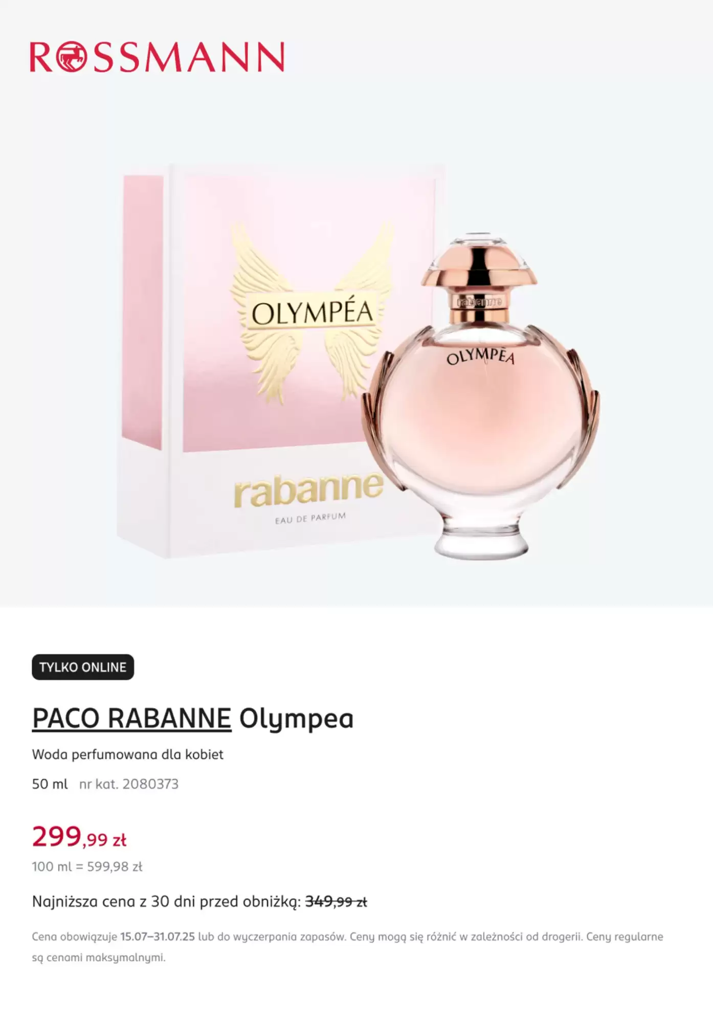Click the Olympea product title
The width and height of the screenshot is (713, 1023).
296,719
